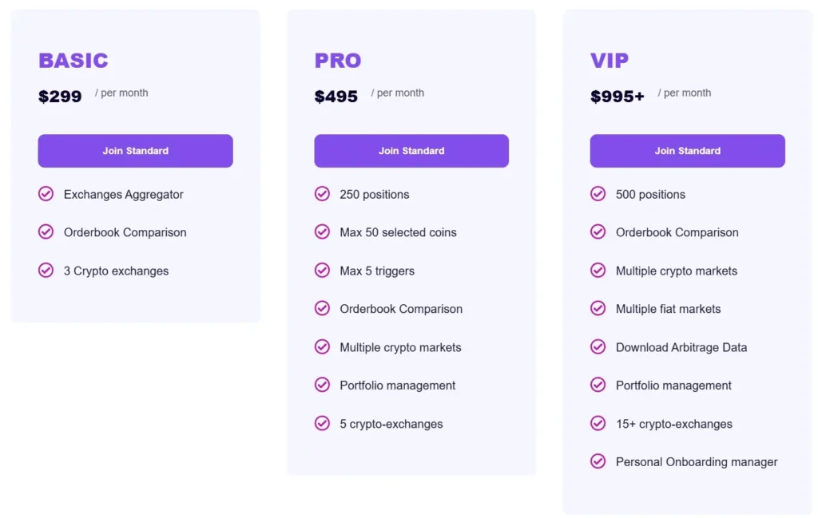Click Join Standard button under BASIC plan
818x518 pixels.
coord(135,151)
